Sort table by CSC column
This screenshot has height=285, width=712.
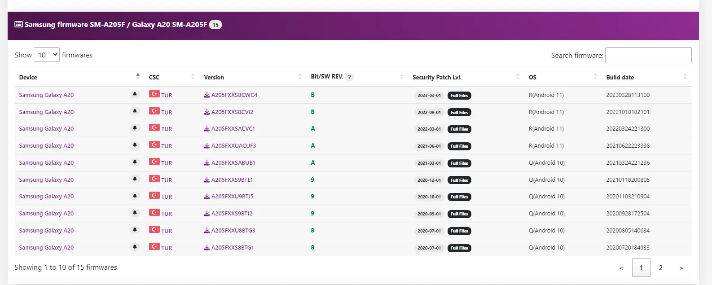tap(172, 77)
